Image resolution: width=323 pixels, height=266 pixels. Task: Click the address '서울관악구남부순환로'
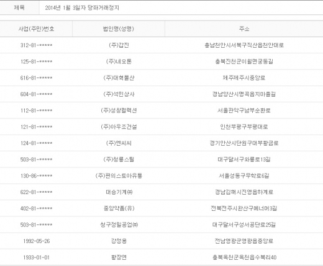point(244,110)
